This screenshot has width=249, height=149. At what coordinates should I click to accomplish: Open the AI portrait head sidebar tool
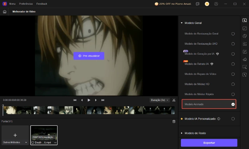245,36
